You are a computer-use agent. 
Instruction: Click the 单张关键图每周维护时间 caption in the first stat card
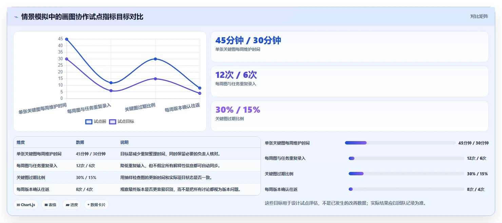point(238,49)
